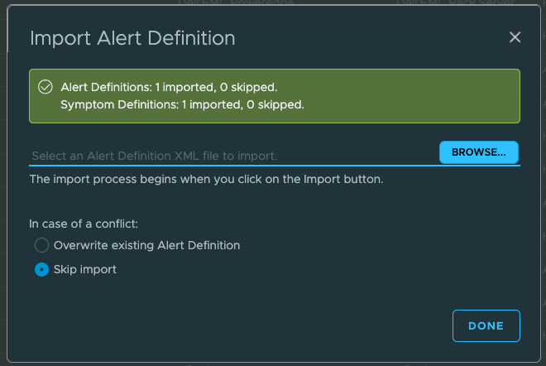546x366 pixels.
Task: Focus the Alert Definition XML file field
Action: 232,155
